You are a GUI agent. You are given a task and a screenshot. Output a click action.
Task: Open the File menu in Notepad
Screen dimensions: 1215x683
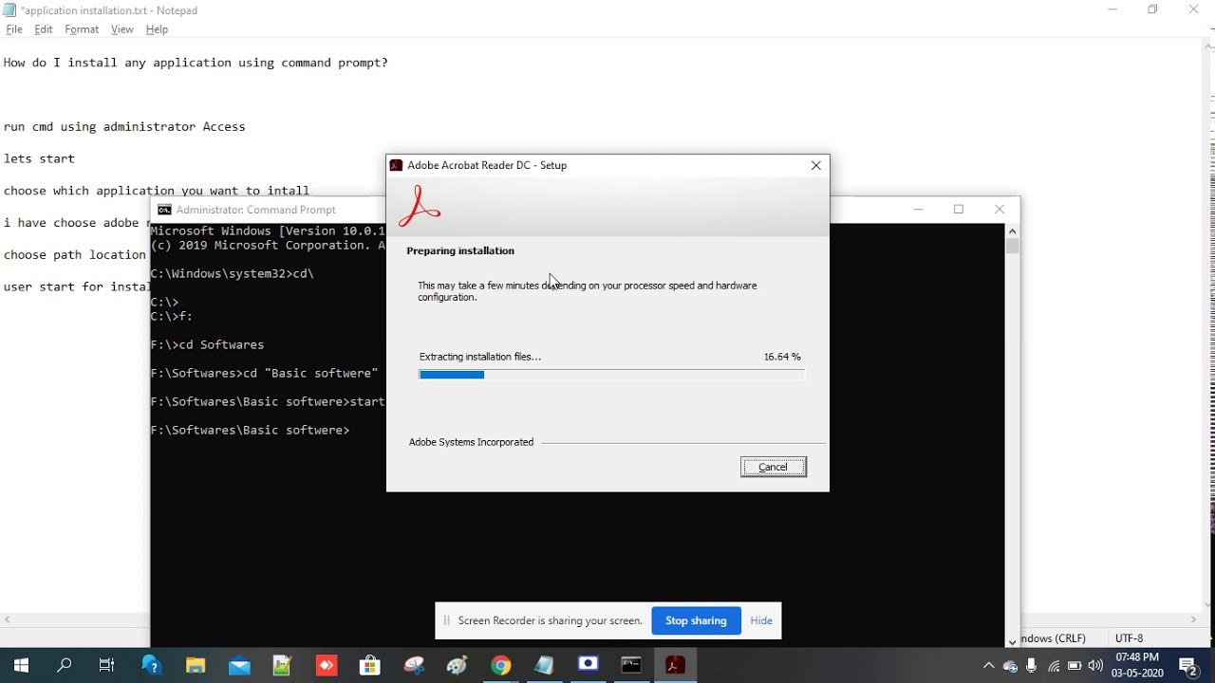click(x=14, y=29)
